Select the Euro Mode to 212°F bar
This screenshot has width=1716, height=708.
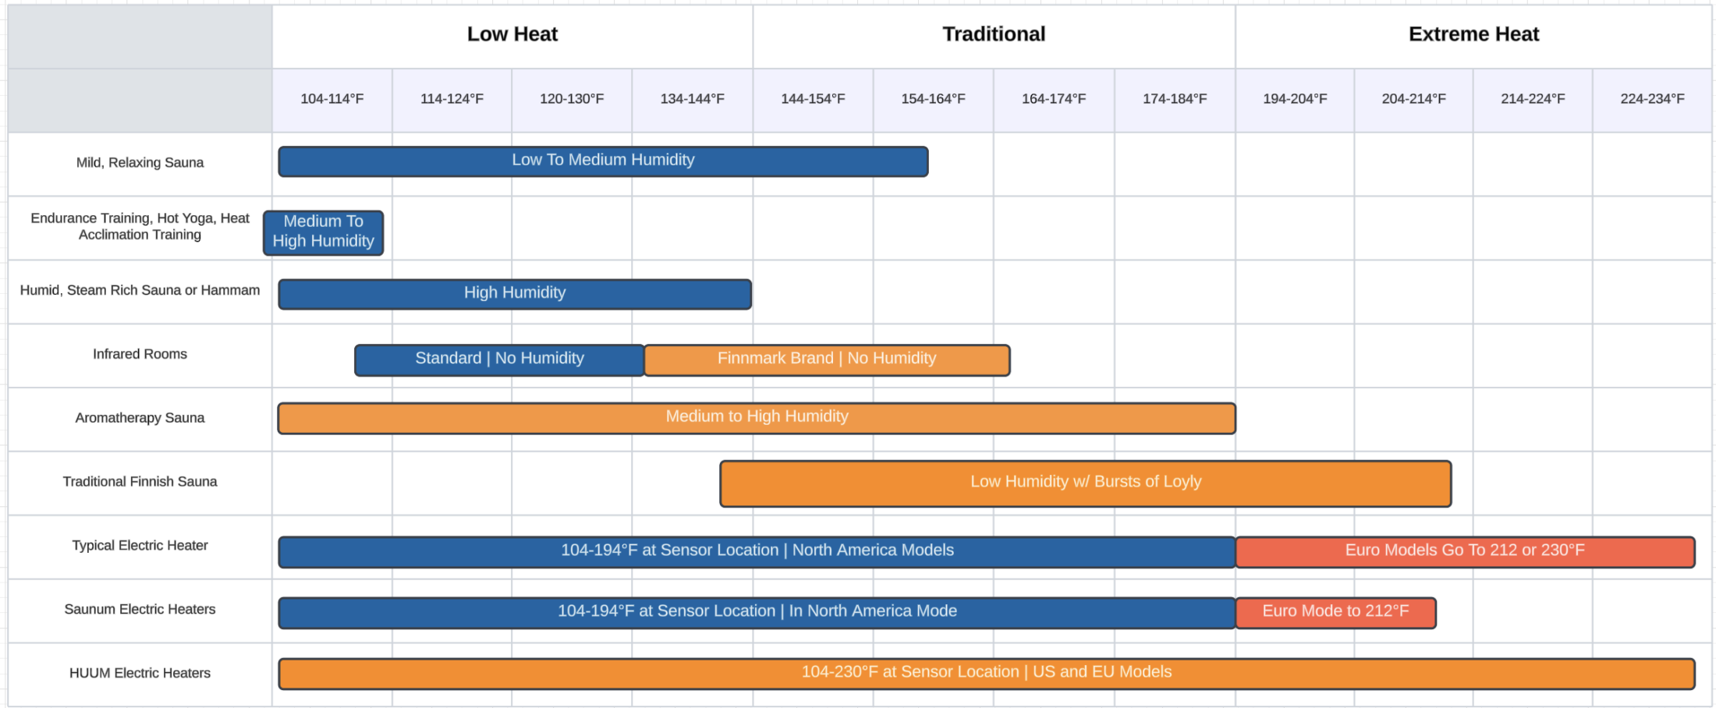point(1335,612)
